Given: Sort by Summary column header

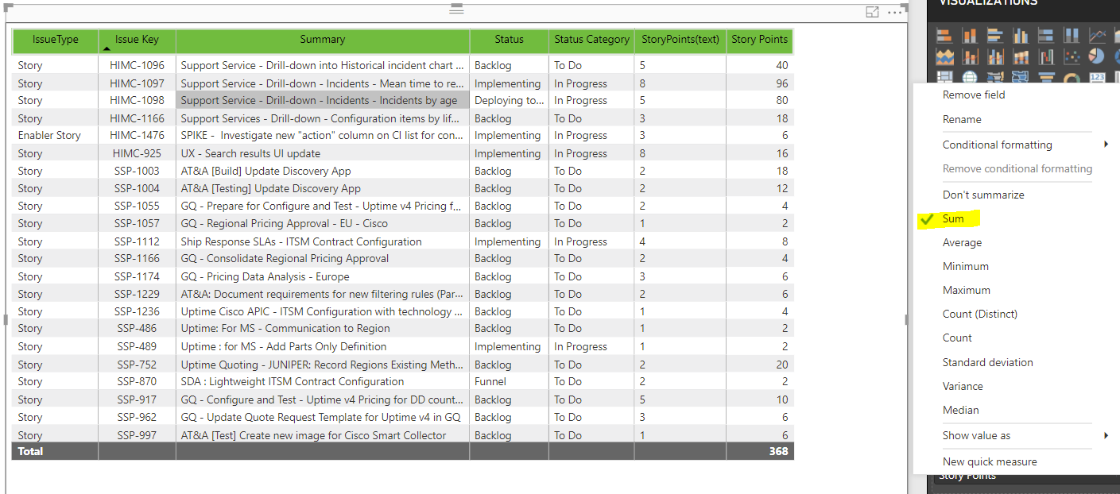Looking at the screenshot, I should coord(323,40).
